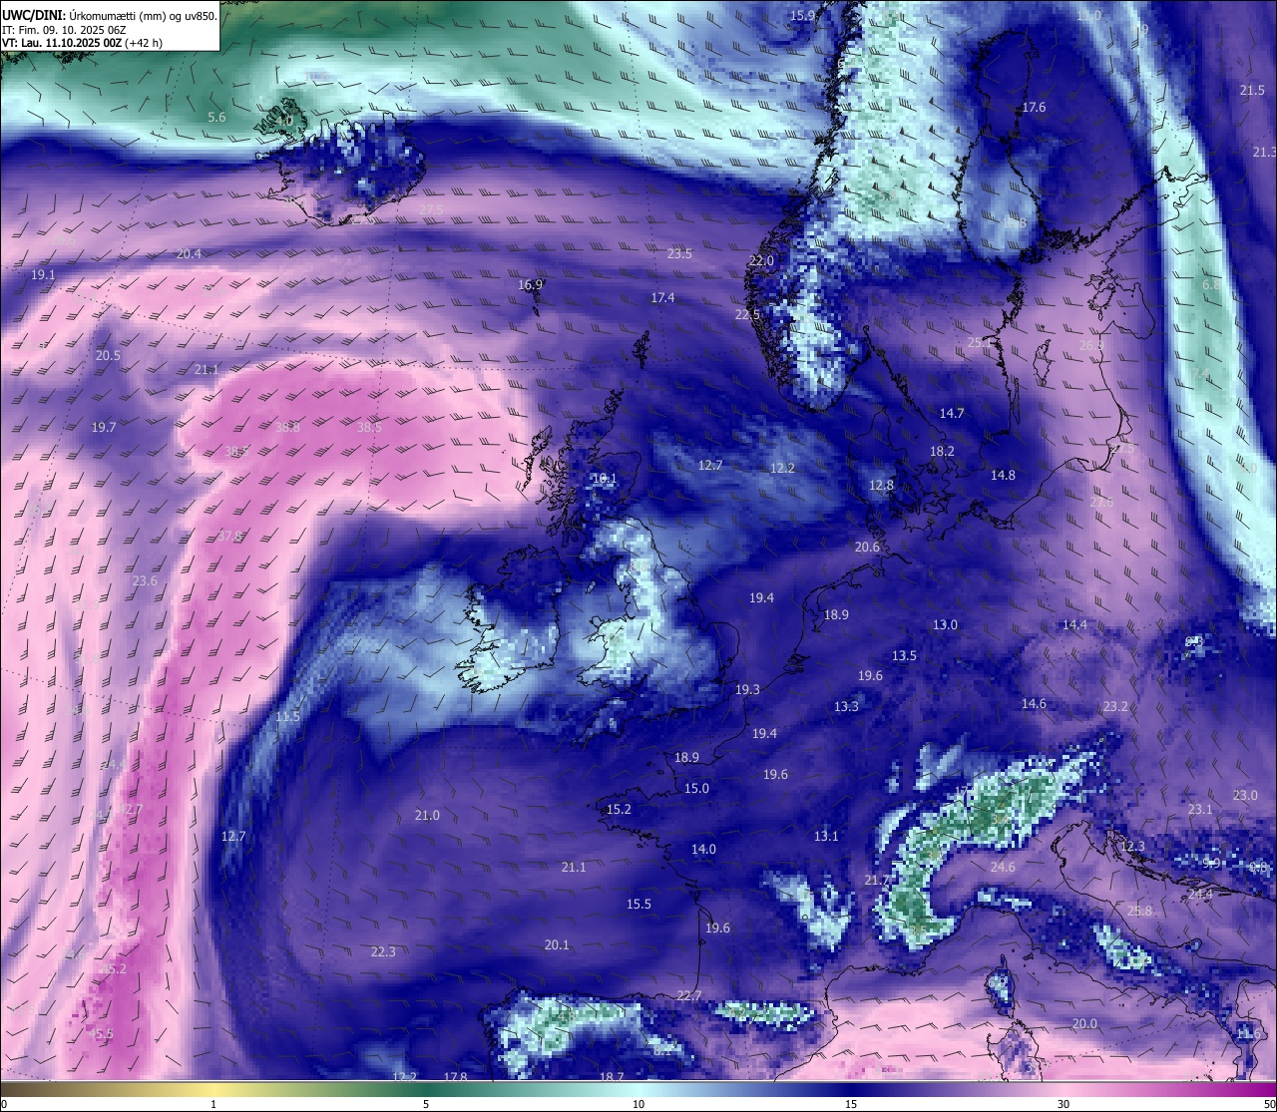
Task: Click the 23.2 value east of the Alps
Action: click(1115, 706)
